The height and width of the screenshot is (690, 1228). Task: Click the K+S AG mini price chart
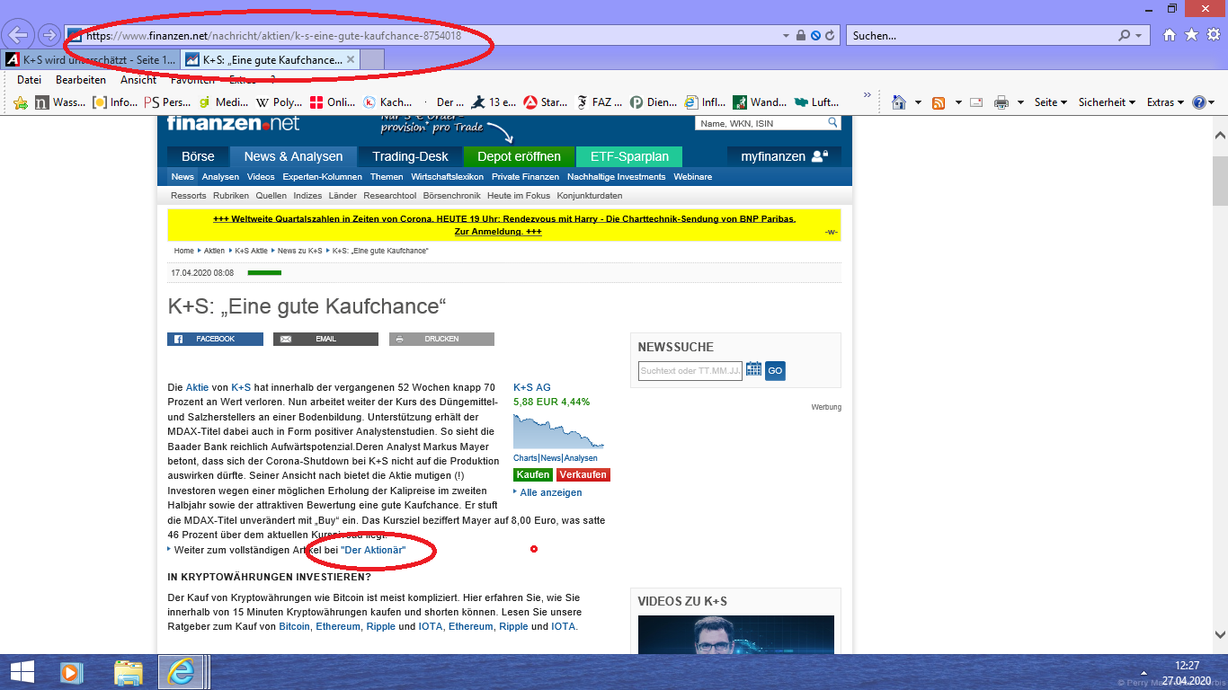pos(558,430)
